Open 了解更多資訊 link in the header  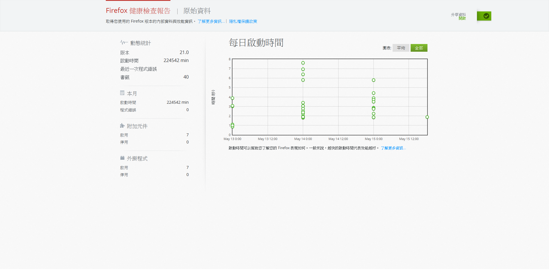[211, 21]
